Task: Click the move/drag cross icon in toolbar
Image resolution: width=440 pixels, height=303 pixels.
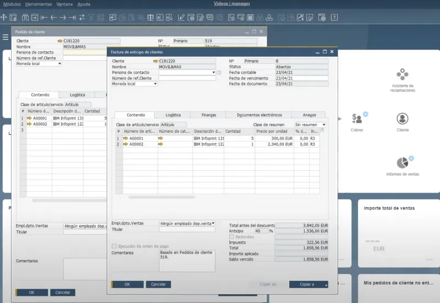Action: [4, 18]
